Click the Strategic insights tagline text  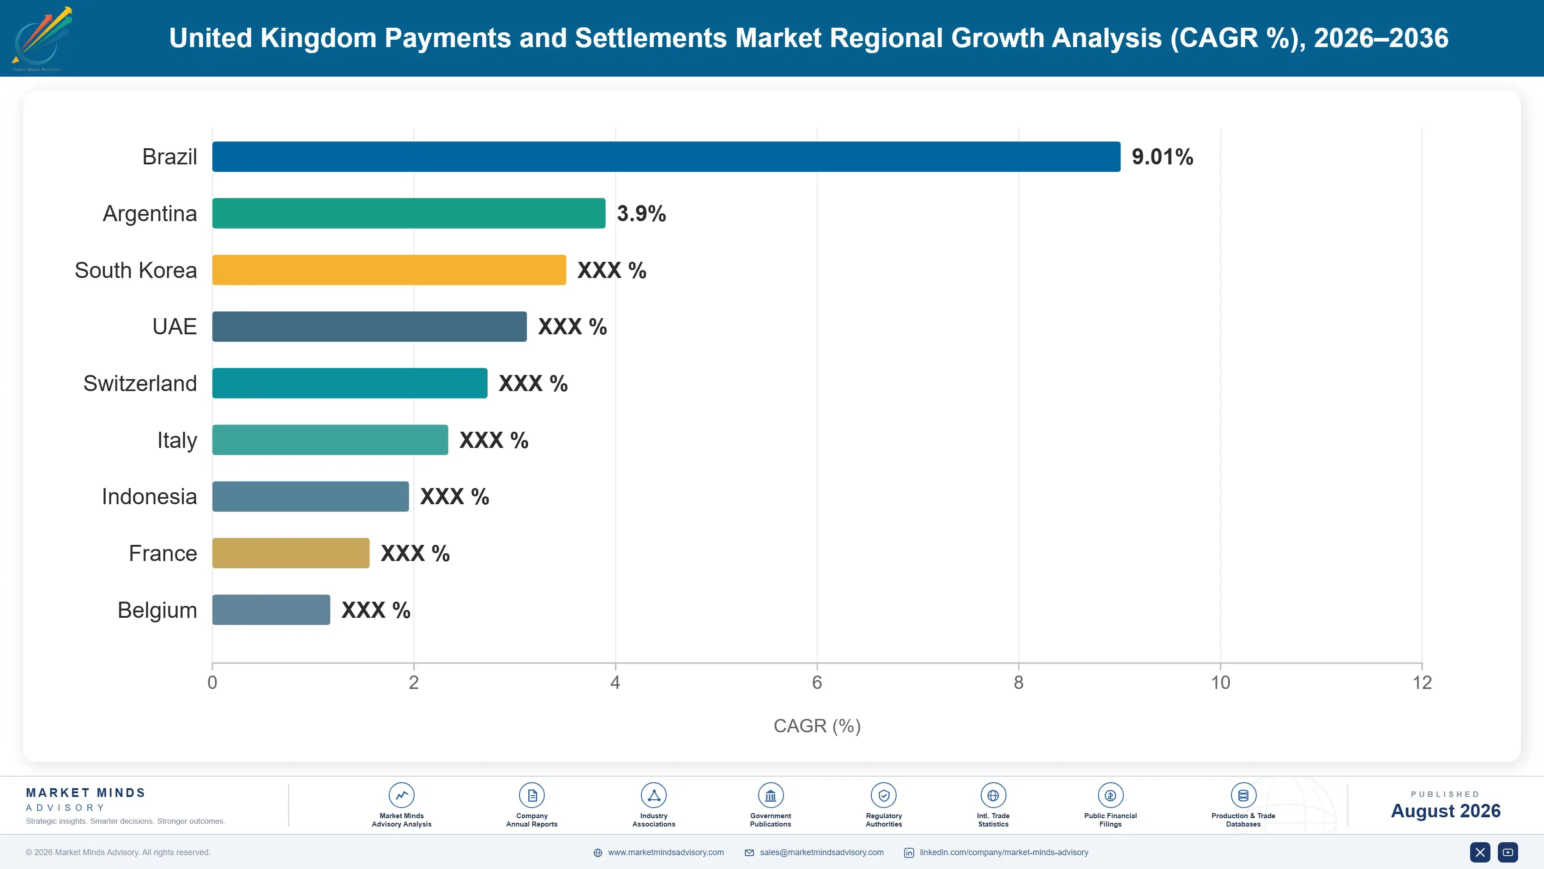(125, 821)
